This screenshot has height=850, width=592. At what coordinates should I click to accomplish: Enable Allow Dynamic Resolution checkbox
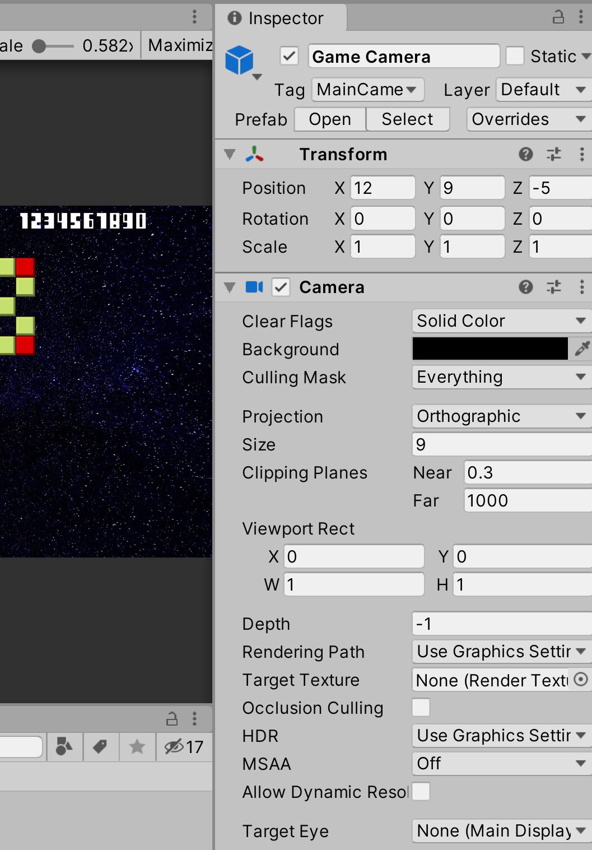point(421,791)
